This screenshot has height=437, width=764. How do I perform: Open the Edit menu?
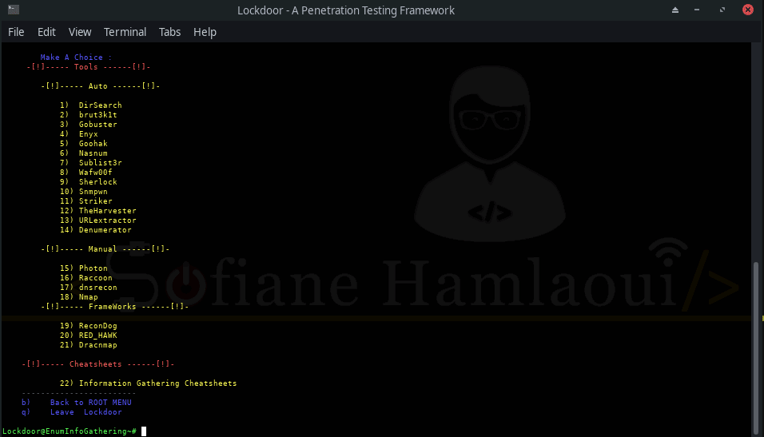tap(46, 32)
